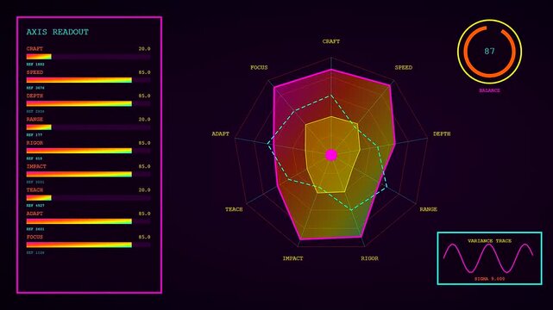
Task: Click the 87 score inside the balance gauge
Action: pyautogui.click(x=489, y=52)
